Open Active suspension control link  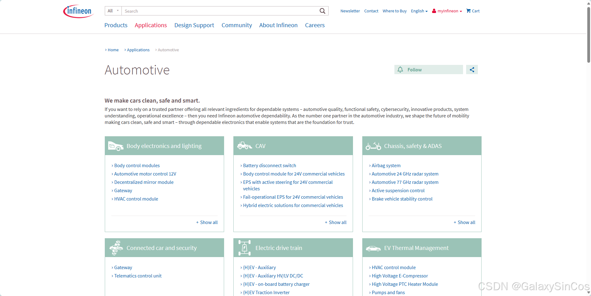398,191
